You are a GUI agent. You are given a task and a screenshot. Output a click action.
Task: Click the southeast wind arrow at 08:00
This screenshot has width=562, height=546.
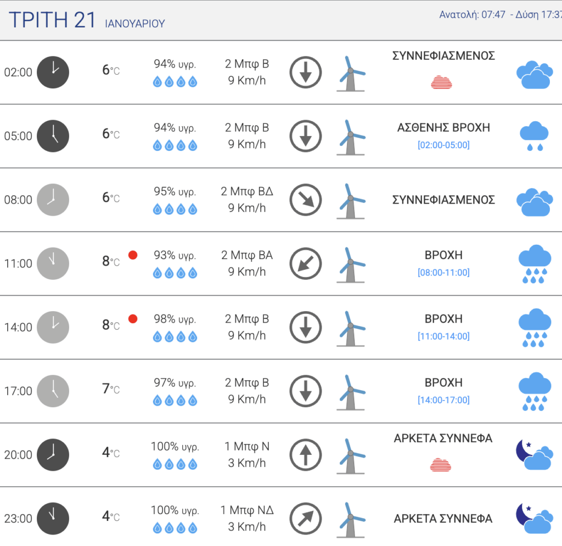click(x=305, y=200)
